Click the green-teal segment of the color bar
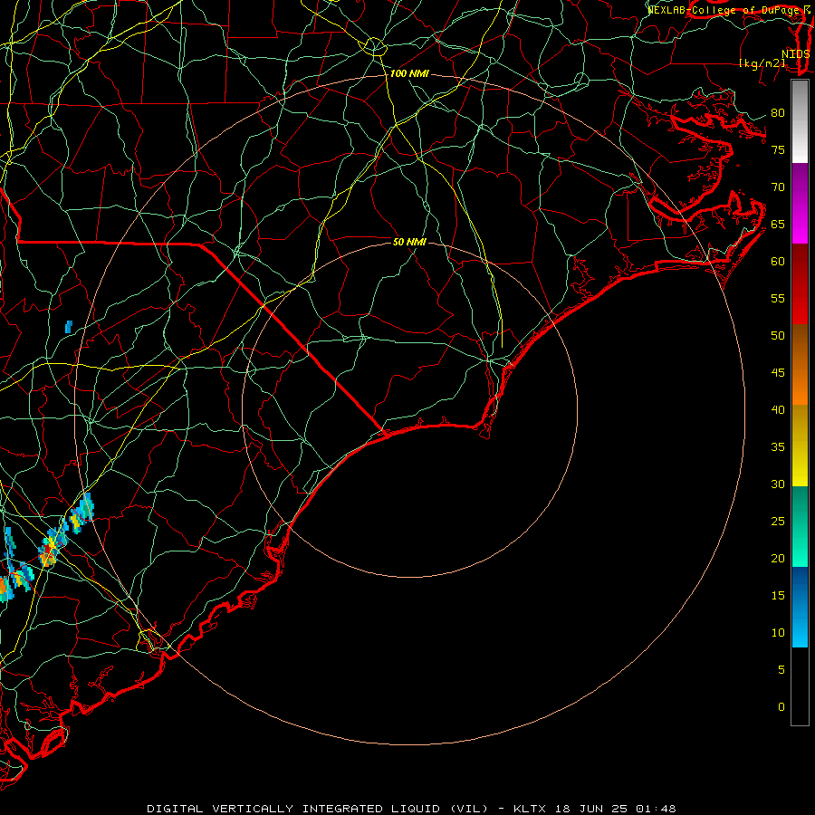The height and width of the screenshot is (815, 815). [x=800, y=526]
